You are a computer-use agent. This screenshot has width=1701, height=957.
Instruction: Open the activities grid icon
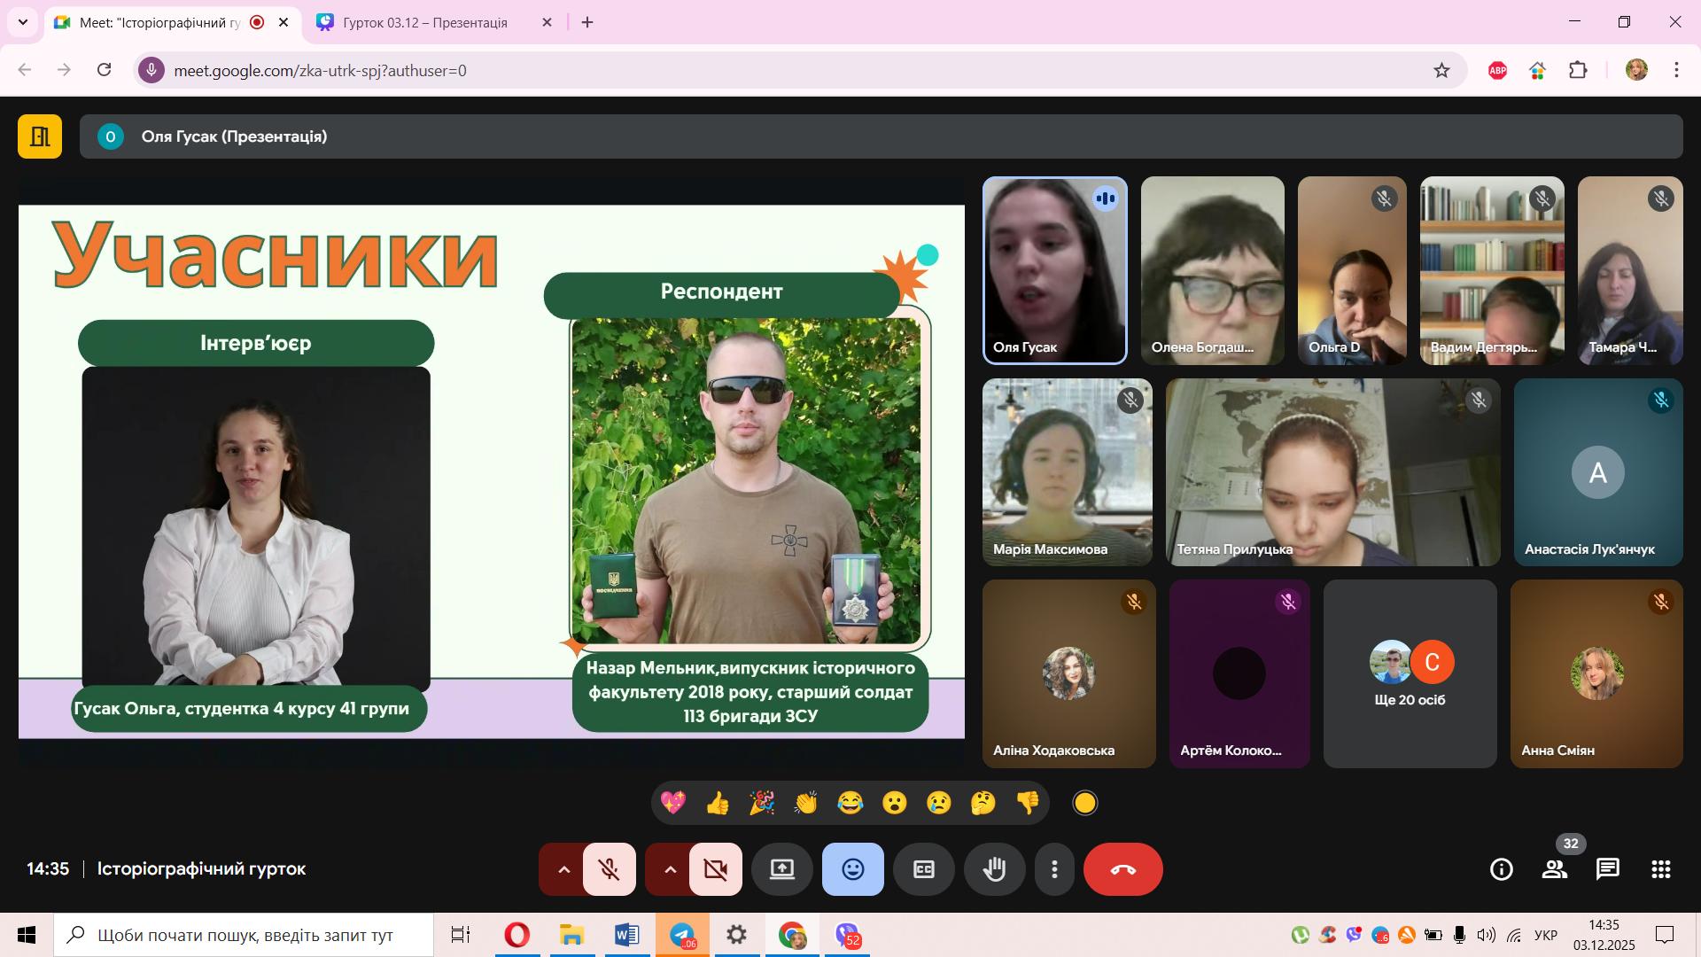pyautogui.click(x=1660, y=869)
